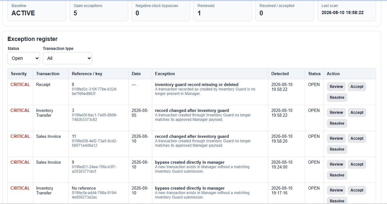Resolve Sales Invoice exception reference 9
Image resolution: width=387 pixels, height=204 pixels.
pos(337,175)
